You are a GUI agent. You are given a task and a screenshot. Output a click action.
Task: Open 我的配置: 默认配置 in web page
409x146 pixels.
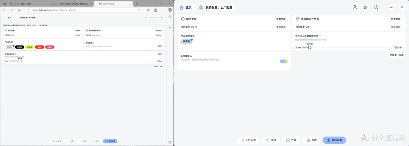point(27,17)
